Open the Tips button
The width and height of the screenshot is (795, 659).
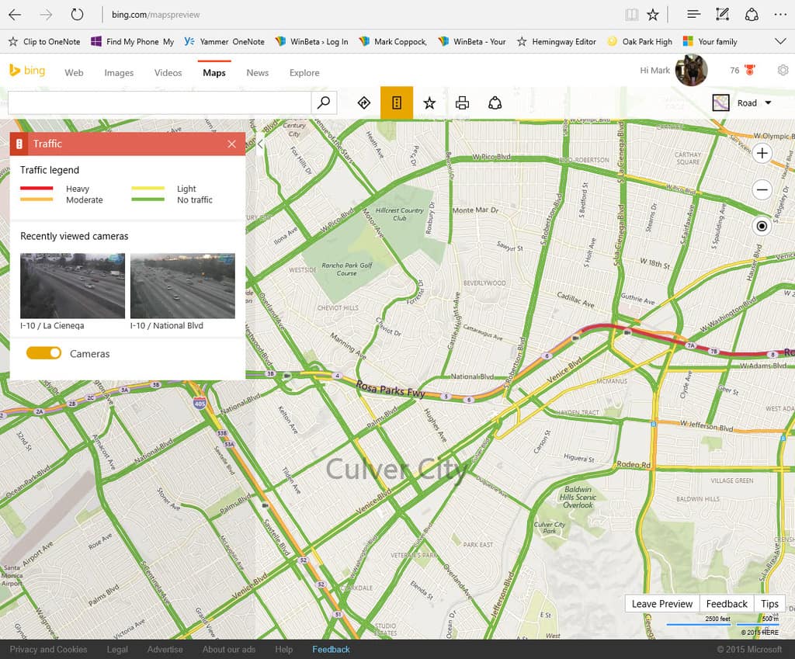(769, 604)
